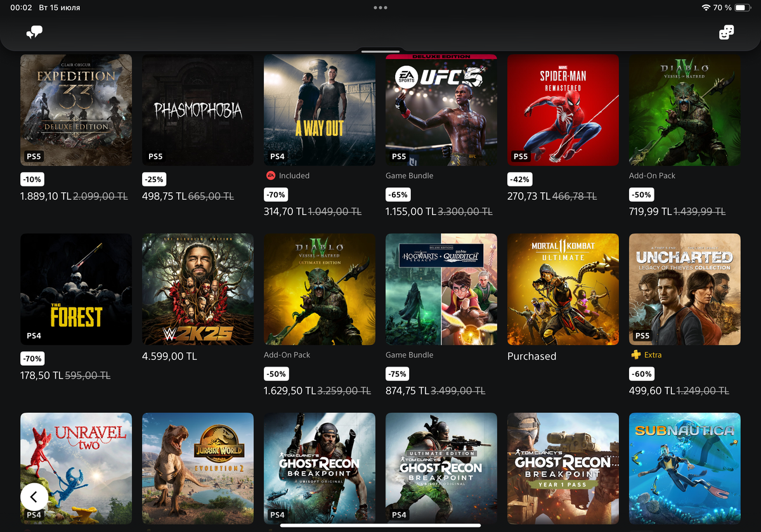
Task: Tap the price 1.889,10 TL
Action: (x=46, y=197)
